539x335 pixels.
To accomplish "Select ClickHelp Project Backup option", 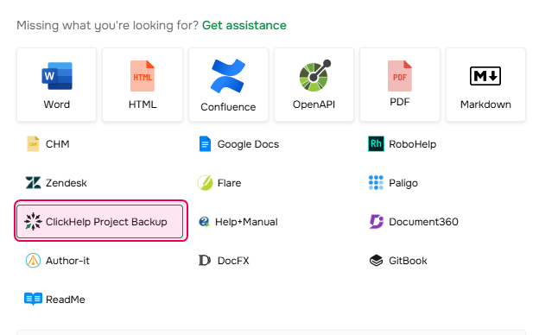I will click(x=99, y=222).
